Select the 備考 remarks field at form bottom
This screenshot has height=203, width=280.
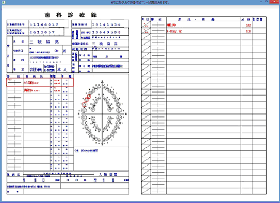tap(76, 192)
